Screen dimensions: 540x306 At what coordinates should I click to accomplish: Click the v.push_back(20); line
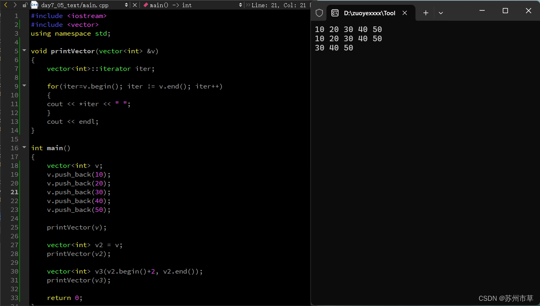79,183
